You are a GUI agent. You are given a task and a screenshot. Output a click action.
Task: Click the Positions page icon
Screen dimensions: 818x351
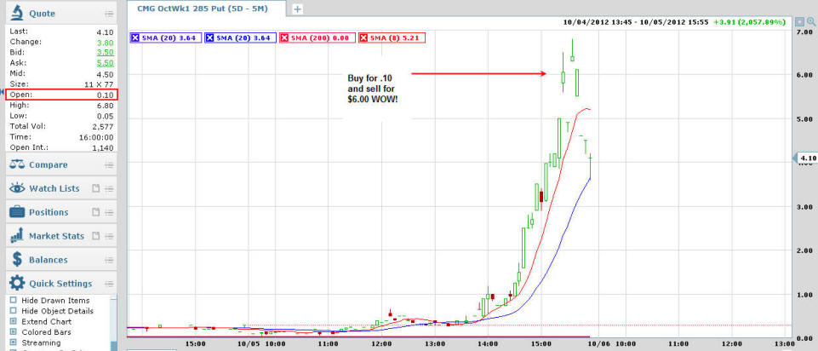tap(96, 212)
